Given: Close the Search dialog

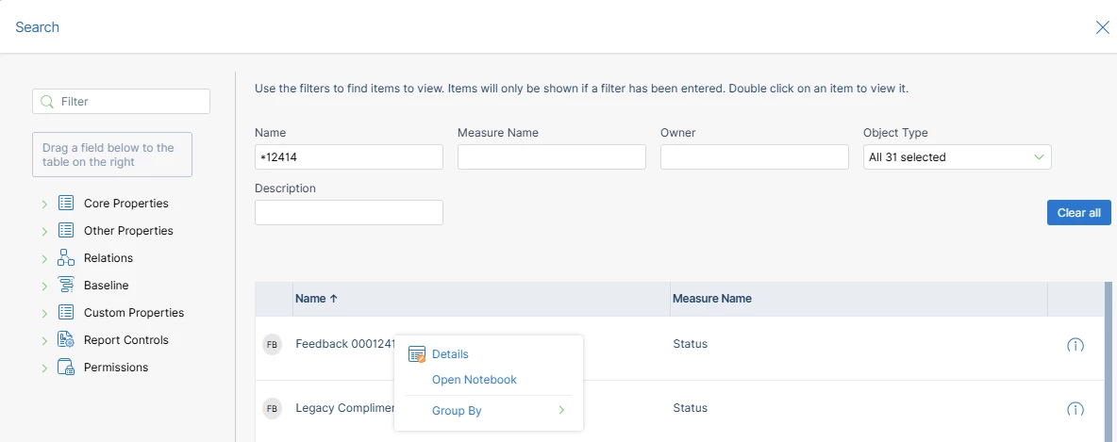Looking at the screenshot, I should (x=1102, y=27).
